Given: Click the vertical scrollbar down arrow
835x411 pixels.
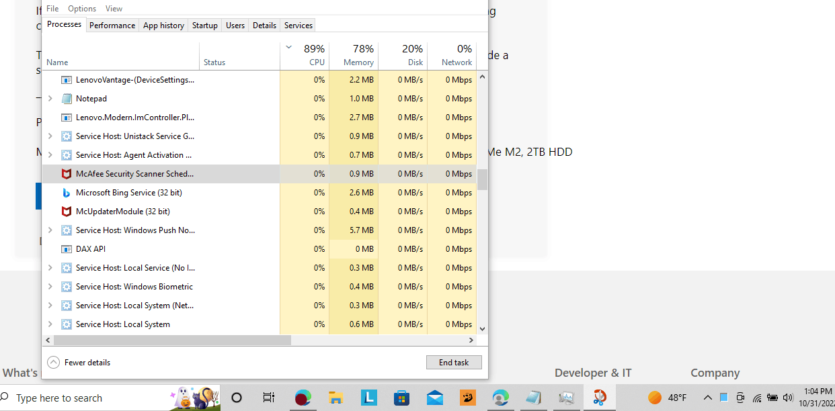Looking at the screenshot, I should tap(482, 329).
